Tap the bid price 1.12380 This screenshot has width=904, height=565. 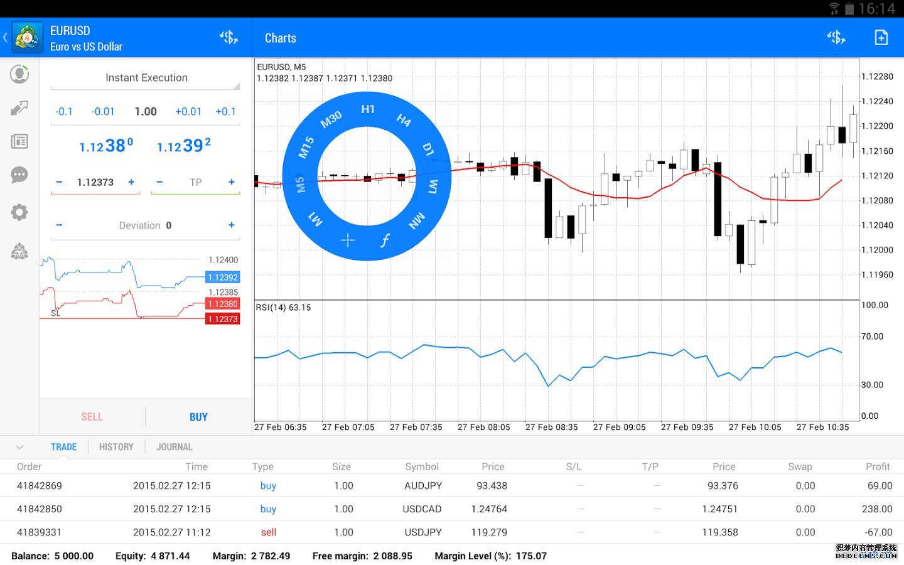pos(106,146)
